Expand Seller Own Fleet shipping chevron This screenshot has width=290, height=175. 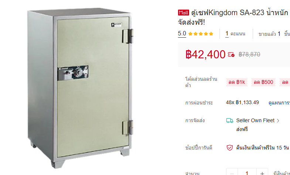(x=278, y=121)
